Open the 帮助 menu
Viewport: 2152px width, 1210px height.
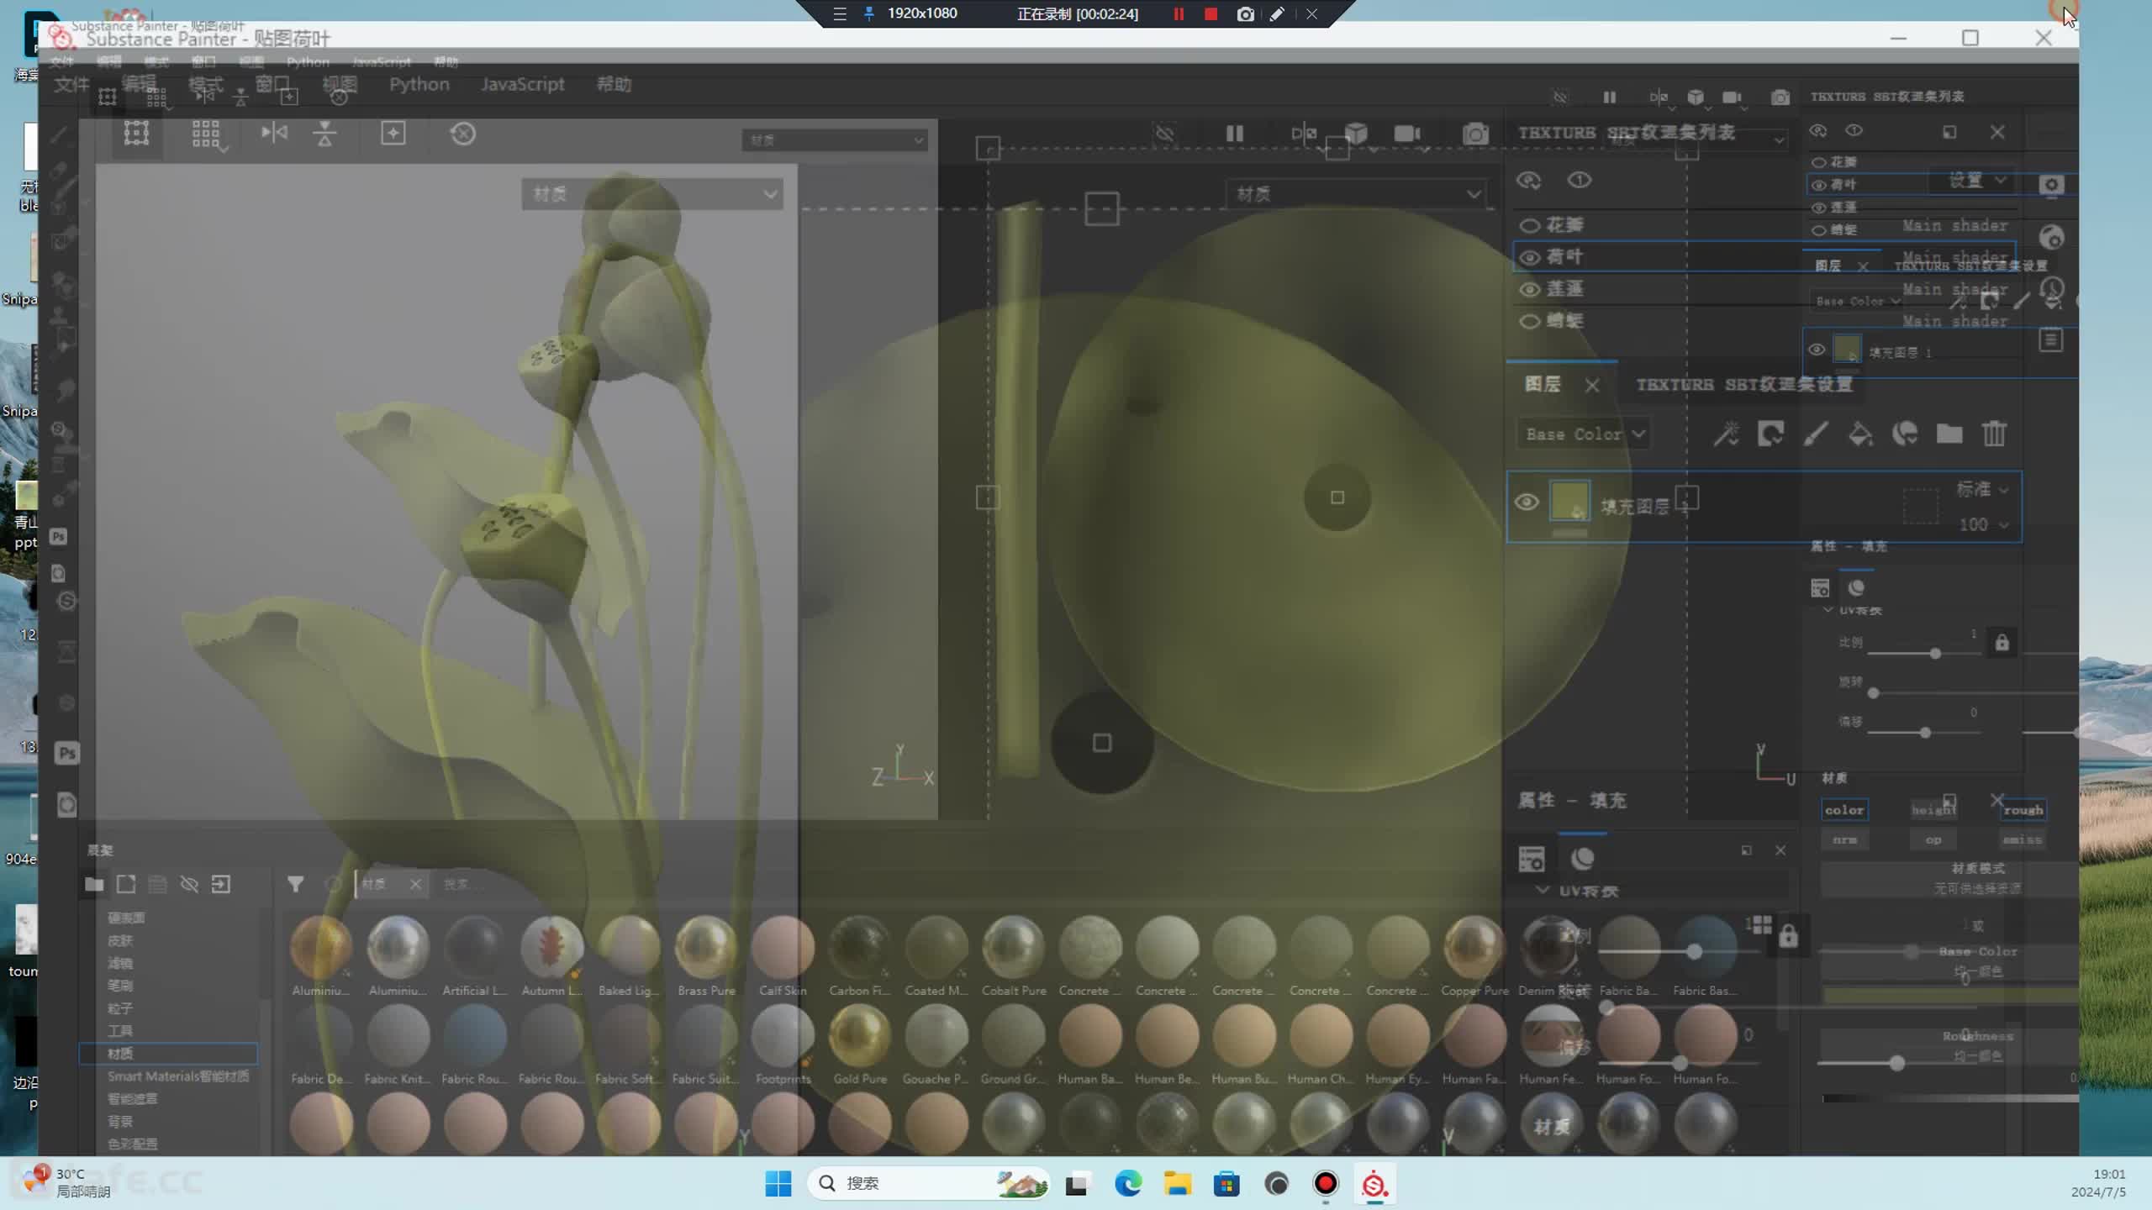coord(614,84)
